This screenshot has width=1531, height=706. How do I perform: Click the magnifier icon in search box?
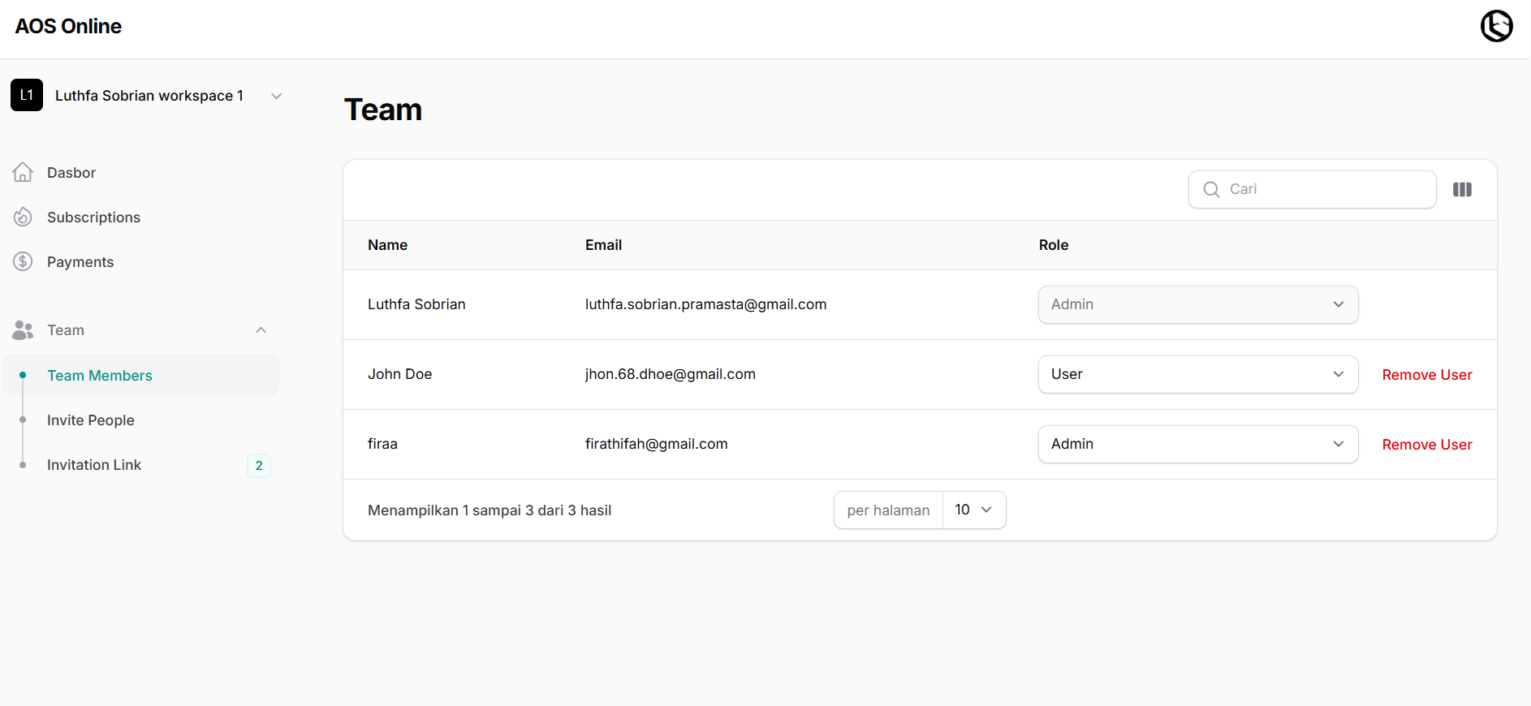1211,190
